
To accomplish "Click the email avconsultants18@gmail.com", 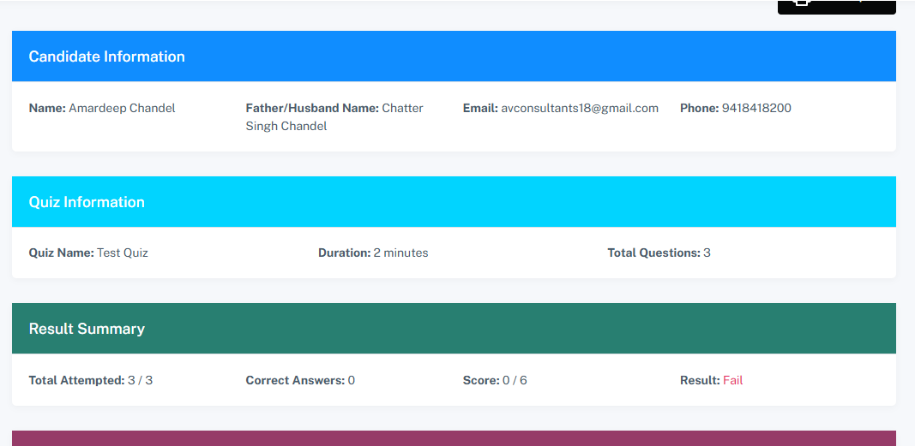I will (580, 108).
